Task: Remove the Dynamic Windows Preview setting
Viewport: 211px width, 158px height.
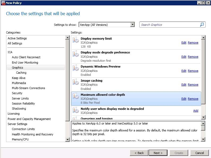Action: (x=193, y=71)
